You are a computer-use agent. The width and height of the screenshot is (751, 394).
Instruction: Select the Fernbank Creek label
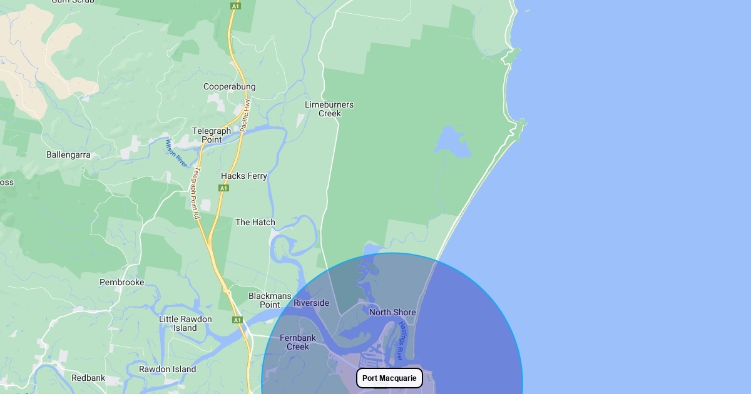pyautogui.click(x=298, y=342)
